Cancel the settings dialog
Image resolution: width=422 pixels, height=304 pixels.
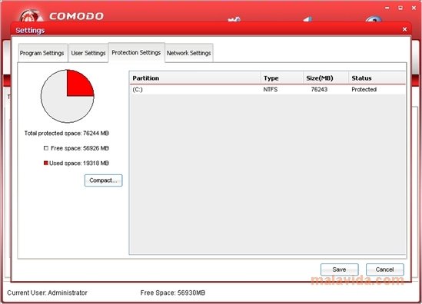coord(385,269)
